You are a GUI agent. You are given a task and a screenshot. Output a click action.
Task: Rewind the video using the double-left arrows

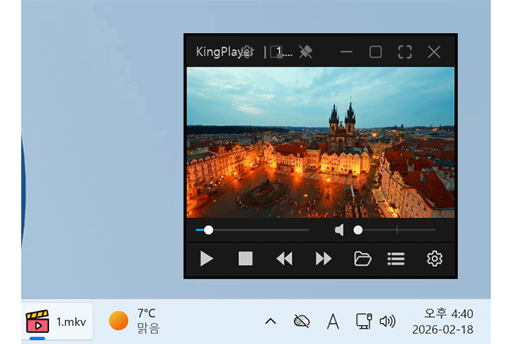coord(285,259)
